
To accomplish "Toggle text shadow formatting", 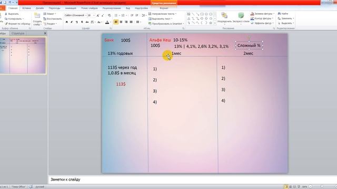I will [x=82, y=22].
